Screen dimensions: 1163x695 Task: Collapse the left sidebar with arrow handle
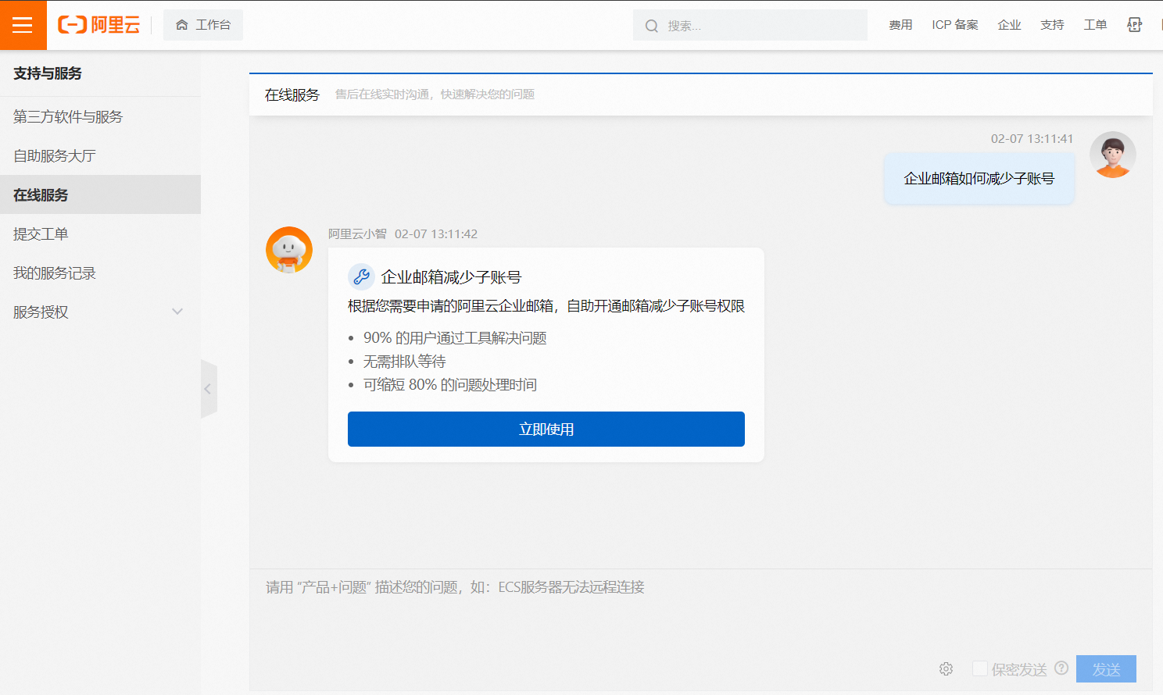209,389
